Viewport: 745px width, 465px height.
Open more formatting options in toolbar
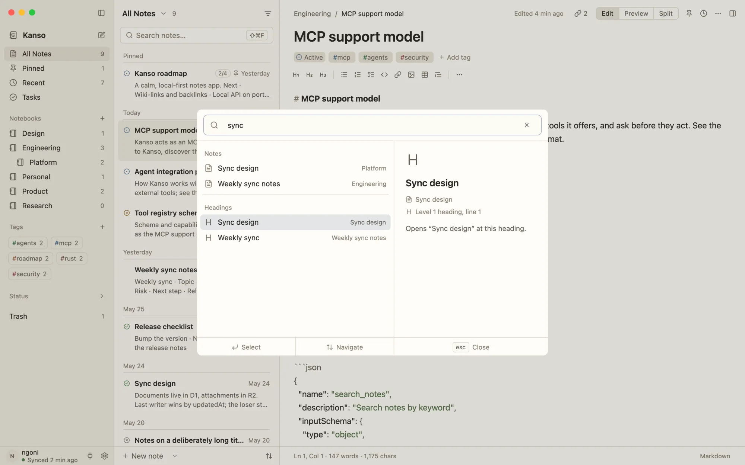pyautogui.click(x=459, y=75)
